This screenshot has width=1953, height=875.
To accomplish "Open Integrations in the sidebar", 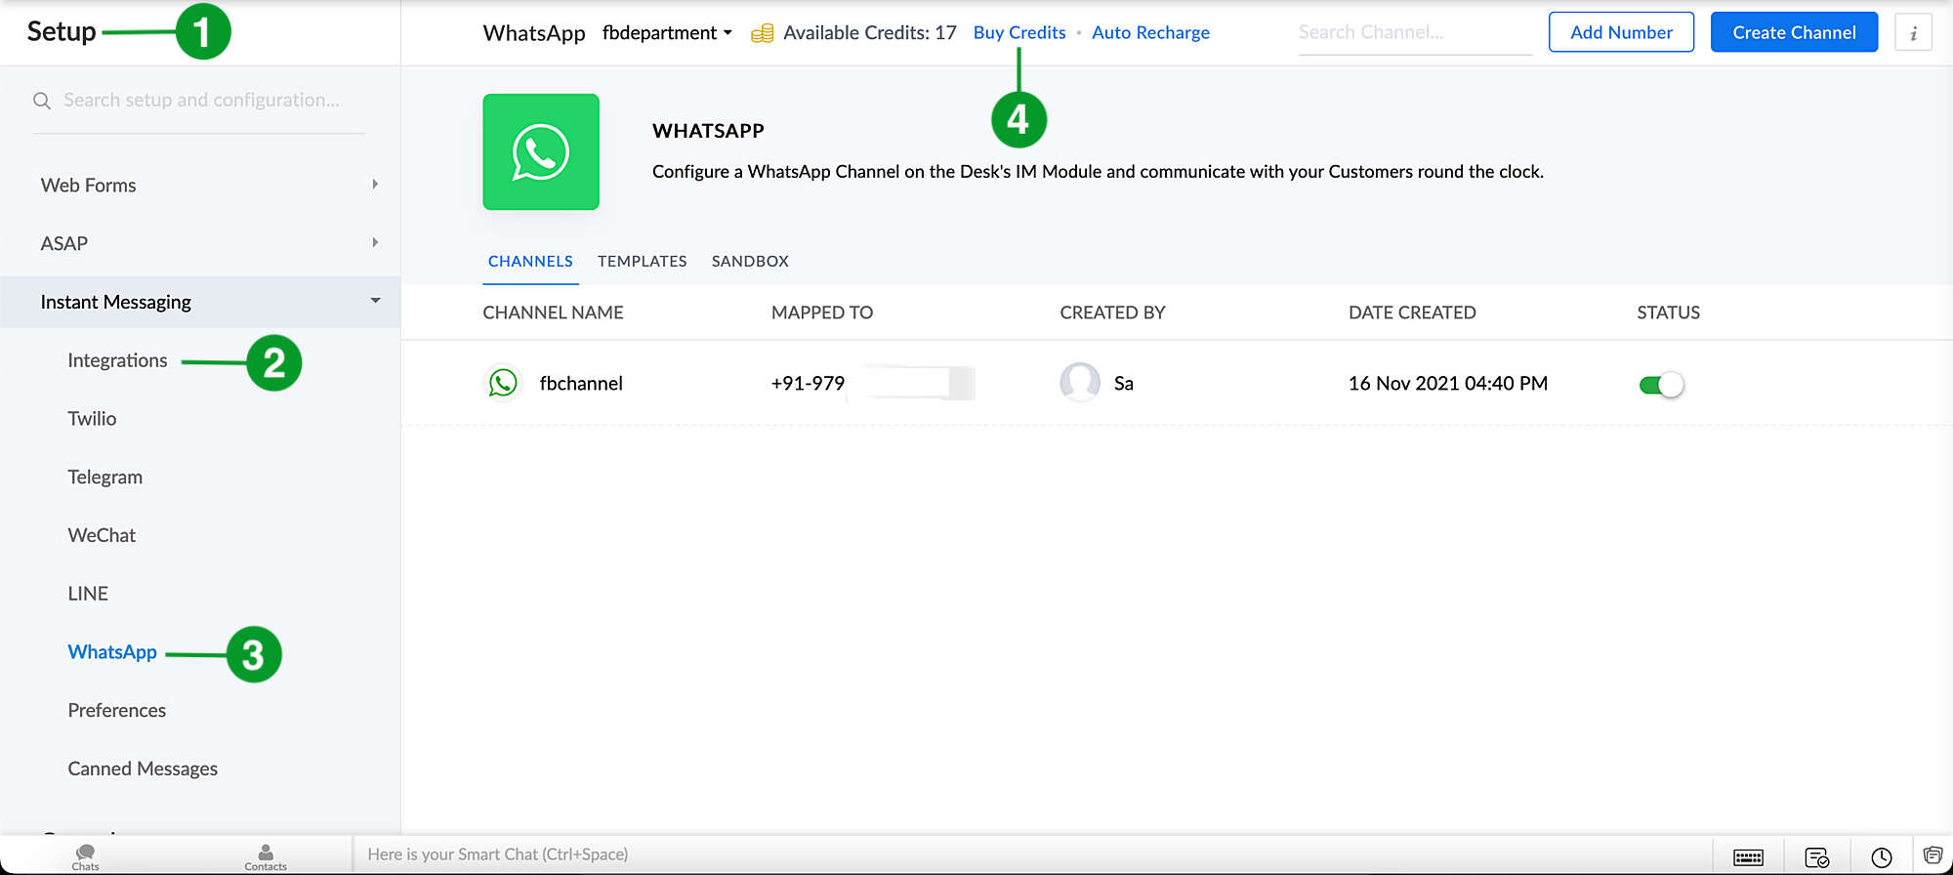I will tap(117, 360).
